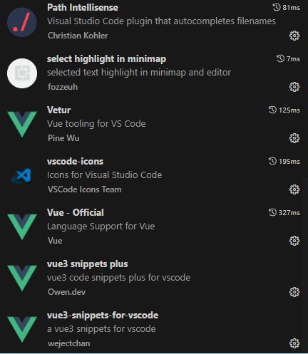Open the gear for vue3-snippets-for-vscode

point(294,343)
